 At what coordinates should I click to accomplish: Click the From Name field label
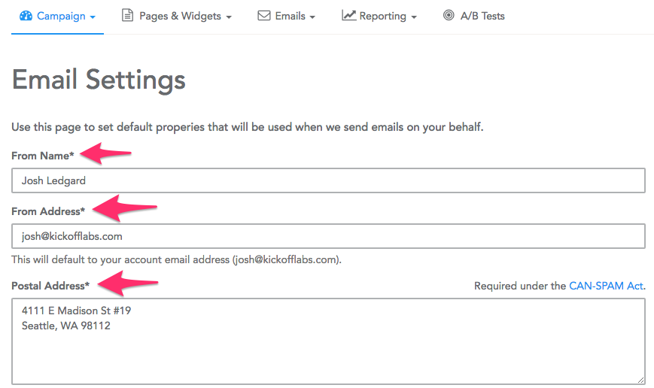42,156
